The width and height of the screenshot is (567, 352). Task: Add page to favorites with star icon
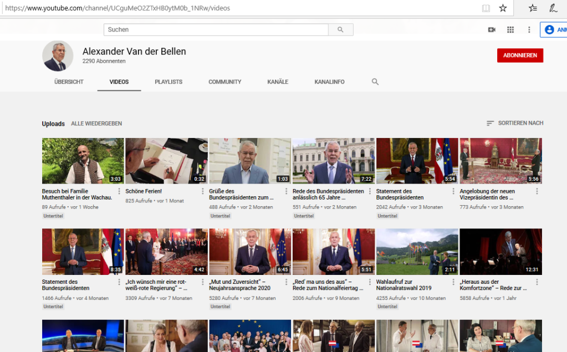[503, 8]
